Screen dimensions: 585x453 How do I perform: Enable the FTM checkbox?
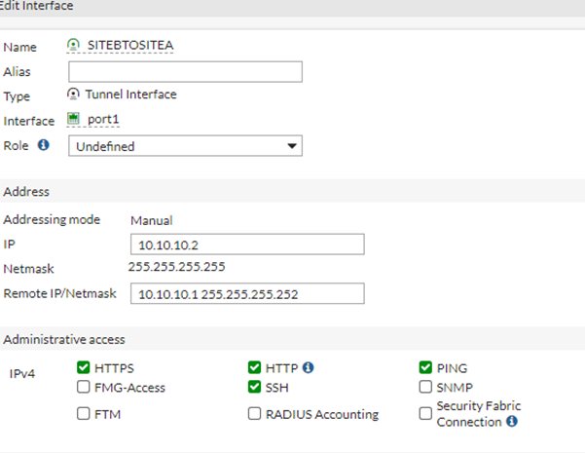point(83,413)
